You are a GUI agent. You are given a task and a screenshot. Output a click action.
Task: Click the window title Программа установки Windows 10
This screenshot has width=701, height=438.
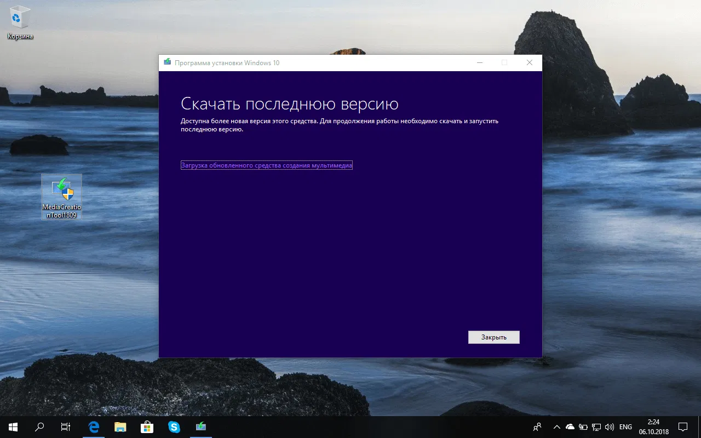click(x=227, y=62)
